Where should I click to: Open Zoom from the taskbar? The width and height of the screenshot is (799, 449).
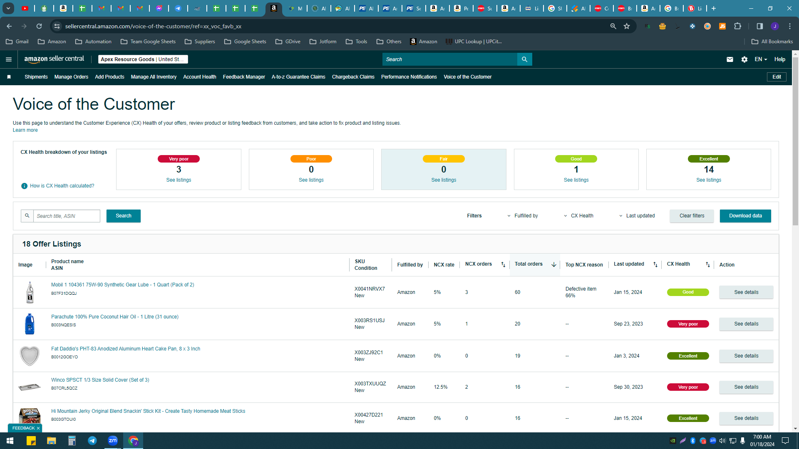tap(113, 441)
